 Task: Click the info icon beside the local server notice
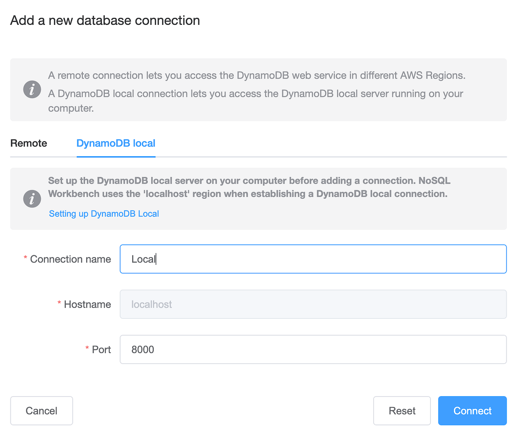(32, 199)
